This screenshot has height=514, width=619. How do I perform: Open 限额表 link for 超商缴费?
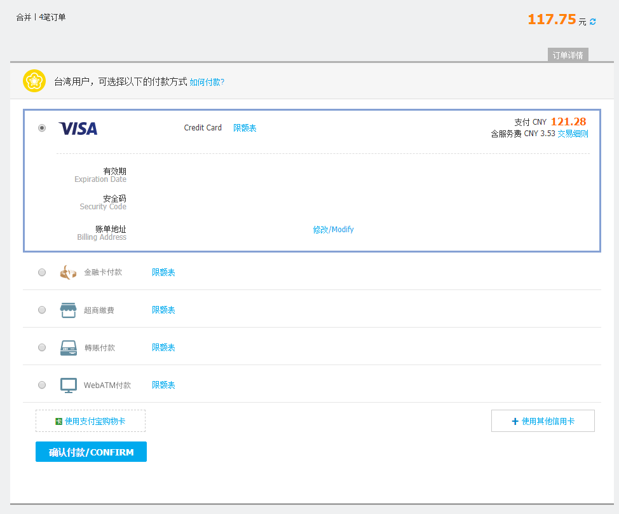tap(163, 310)
